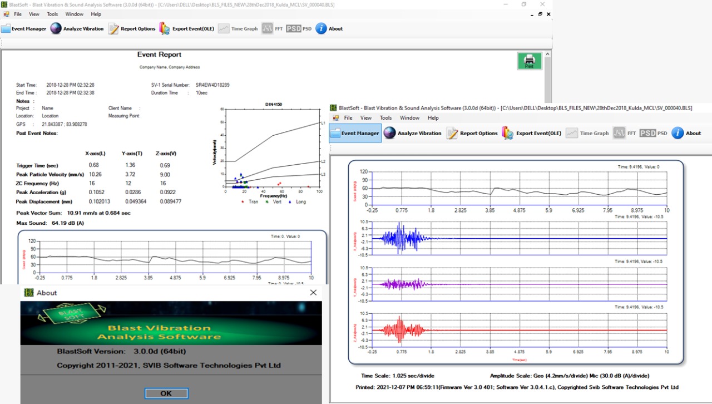Click About icon in front window toolbar
Viewport: 712px width, 404px height.
678,133
